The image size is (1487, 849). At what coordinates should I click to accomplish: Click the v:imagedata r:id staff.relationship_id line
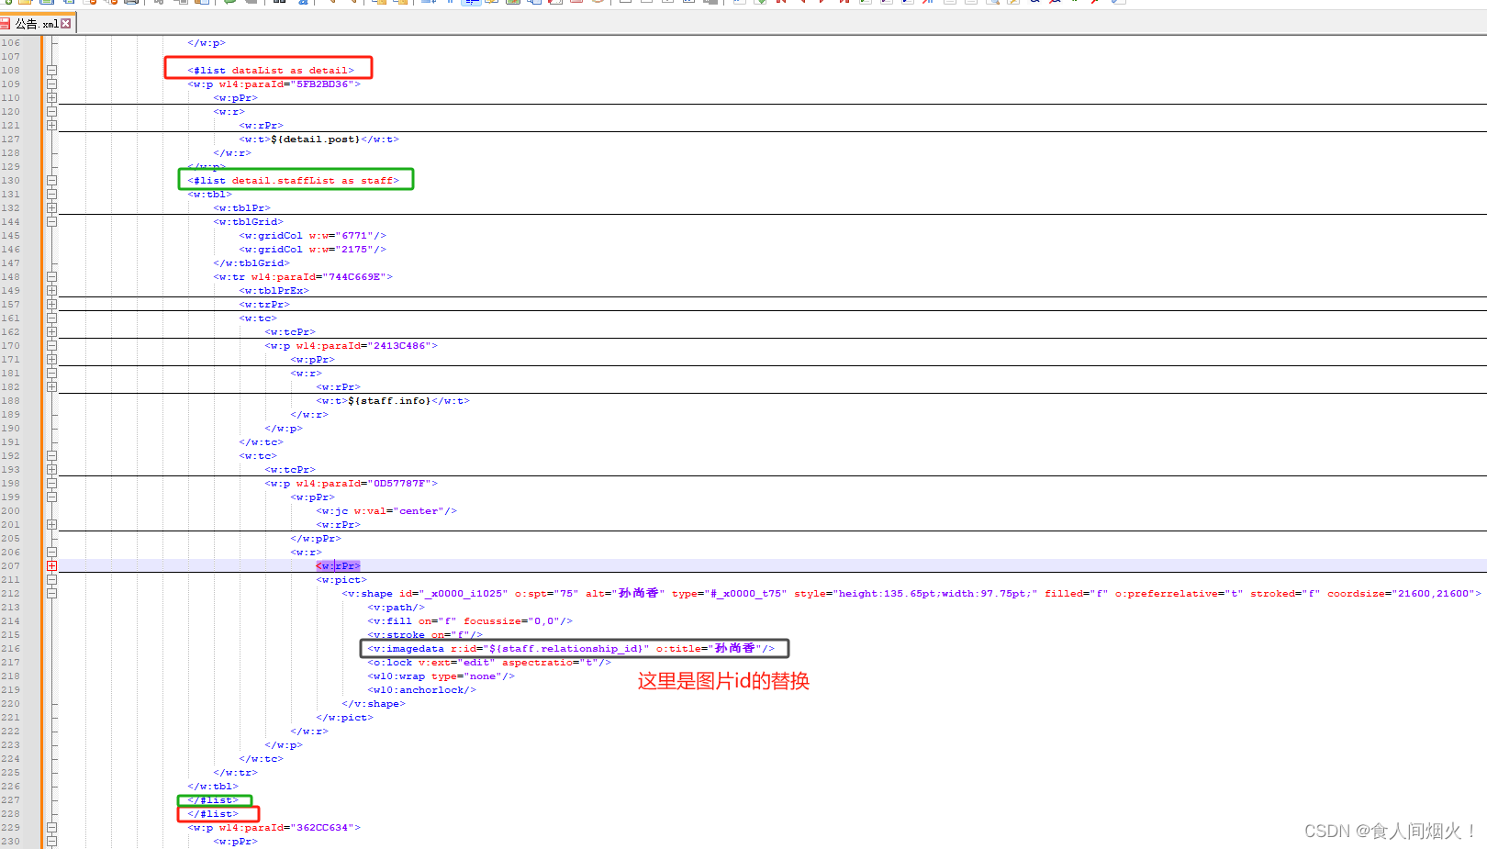(x=571, y=649)
